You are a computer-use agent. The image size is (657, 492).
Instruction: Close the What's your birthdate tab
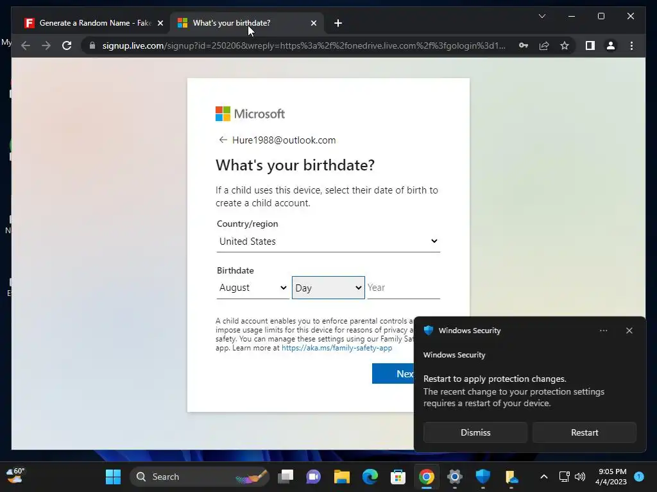pos(313,23)
